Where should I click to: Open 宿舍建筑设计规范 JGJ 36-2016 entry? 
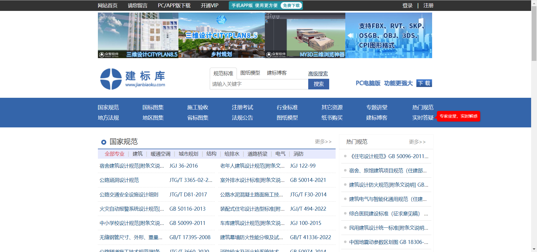coord(132,166)
